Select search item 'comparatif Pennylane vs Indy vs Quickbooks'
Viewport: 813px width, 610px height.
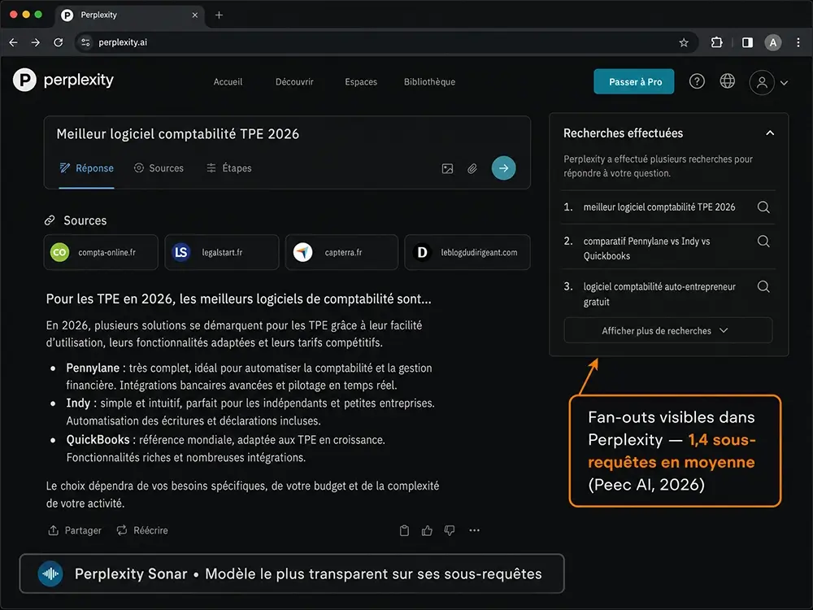click(646, 248)
